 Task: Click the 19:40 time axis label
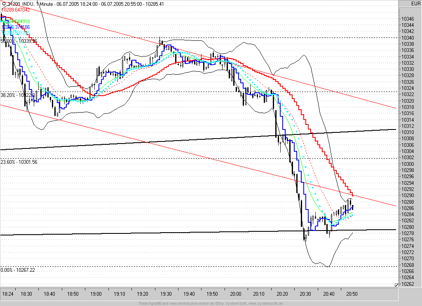tap(189, 294)
